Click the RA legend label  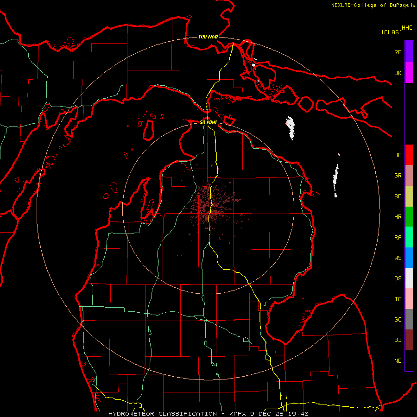click(398, 237)
